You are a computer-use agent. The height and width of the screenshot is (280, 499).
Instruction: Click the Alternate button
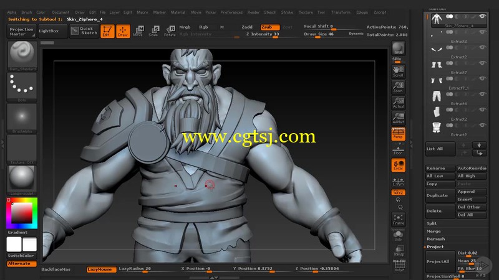coord(22,263)
